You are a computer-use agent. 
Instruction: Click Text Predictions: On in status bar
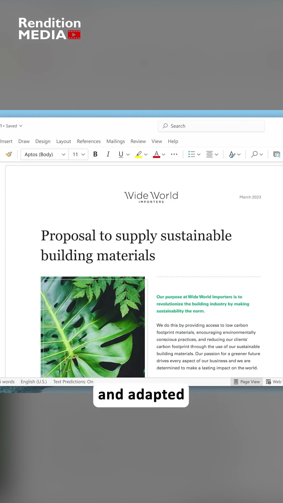coord(73,382)
